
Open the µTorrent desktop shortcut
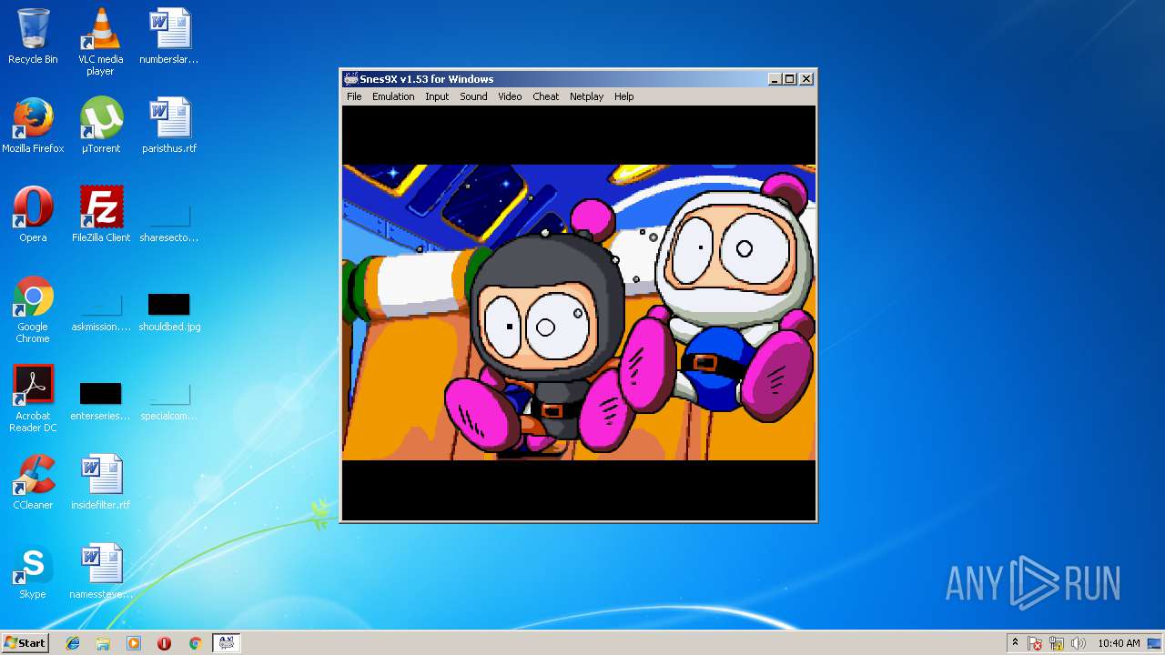100,126
